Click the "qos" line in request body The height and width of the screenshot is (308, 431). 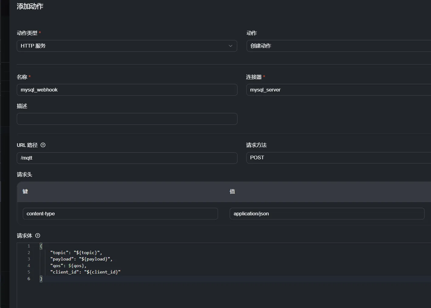pyautogui.click(x=68, y=266)
